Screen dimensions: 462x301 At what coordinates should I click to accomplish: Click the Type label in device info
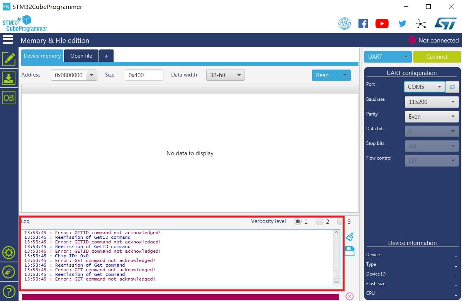point(371,264)
